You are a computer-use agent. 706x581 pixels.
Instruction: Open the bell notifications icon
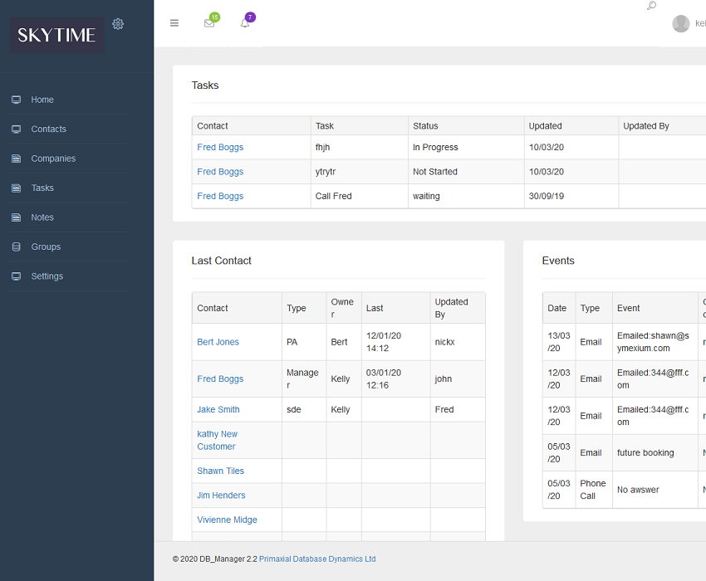(245, 23)
